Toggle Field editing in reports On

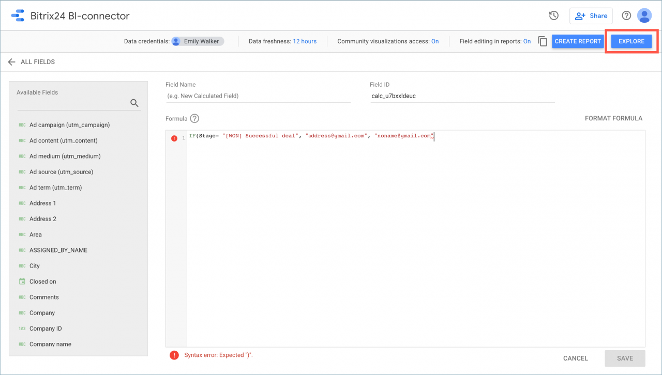pos(527,41)
